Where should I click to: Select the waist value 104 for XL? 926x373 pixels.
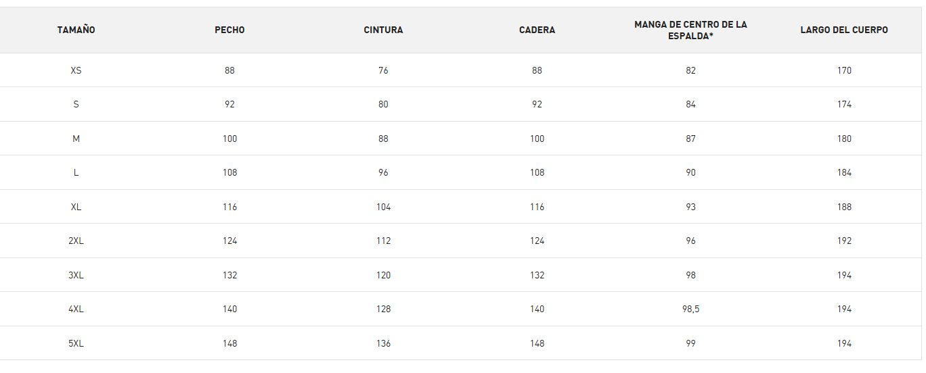[383, 207]
